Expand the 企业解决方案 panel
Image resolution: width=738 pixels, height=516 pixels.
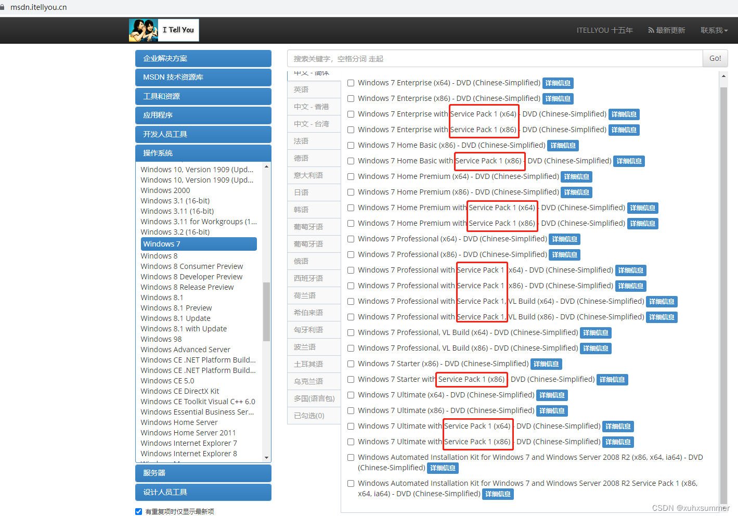(x=203, y=58)
